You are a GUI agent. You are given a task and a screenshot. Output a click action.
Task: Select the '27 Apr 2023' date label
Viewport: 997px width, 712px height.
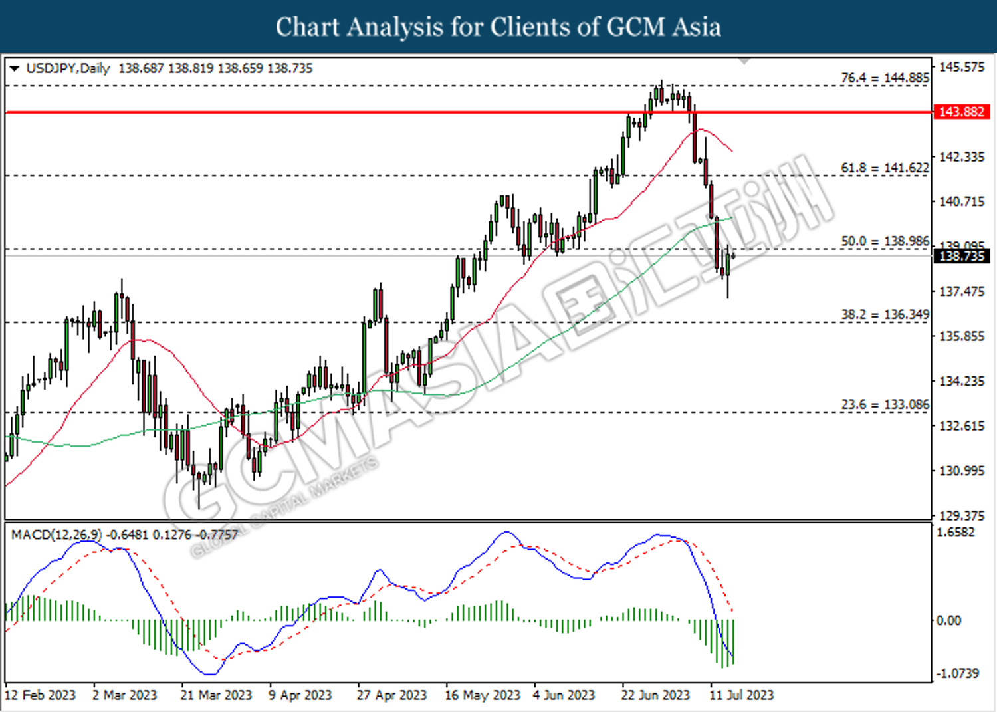coord(391,695)
